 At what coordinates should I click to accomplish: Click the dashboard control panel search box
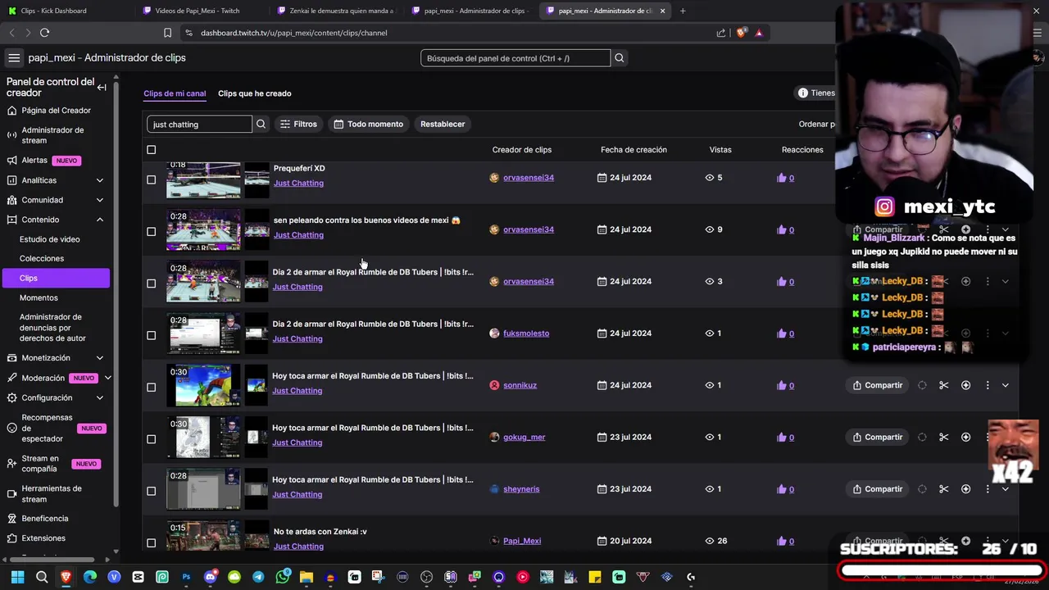(x=515, y=58)
